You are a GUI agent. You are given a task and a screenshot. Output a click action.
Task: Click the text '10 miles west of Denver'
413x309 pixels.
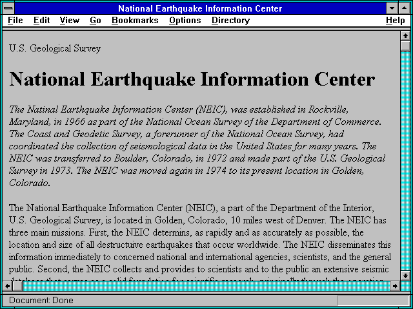coord(278,220)
